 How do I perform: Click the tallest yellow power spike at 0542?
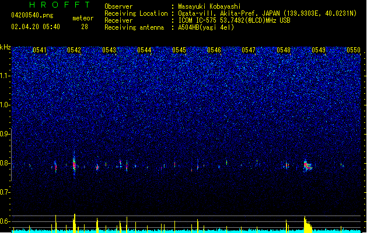point(75,223)
